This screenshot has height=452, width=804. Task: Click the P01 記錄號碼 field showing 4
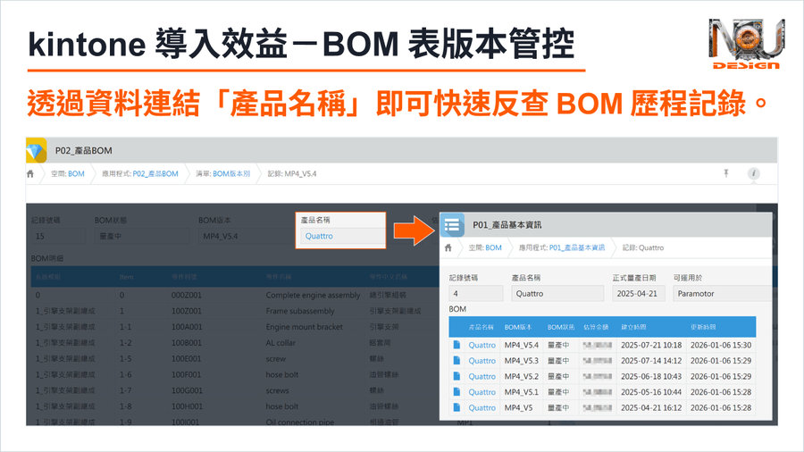[x=476, y=294]
